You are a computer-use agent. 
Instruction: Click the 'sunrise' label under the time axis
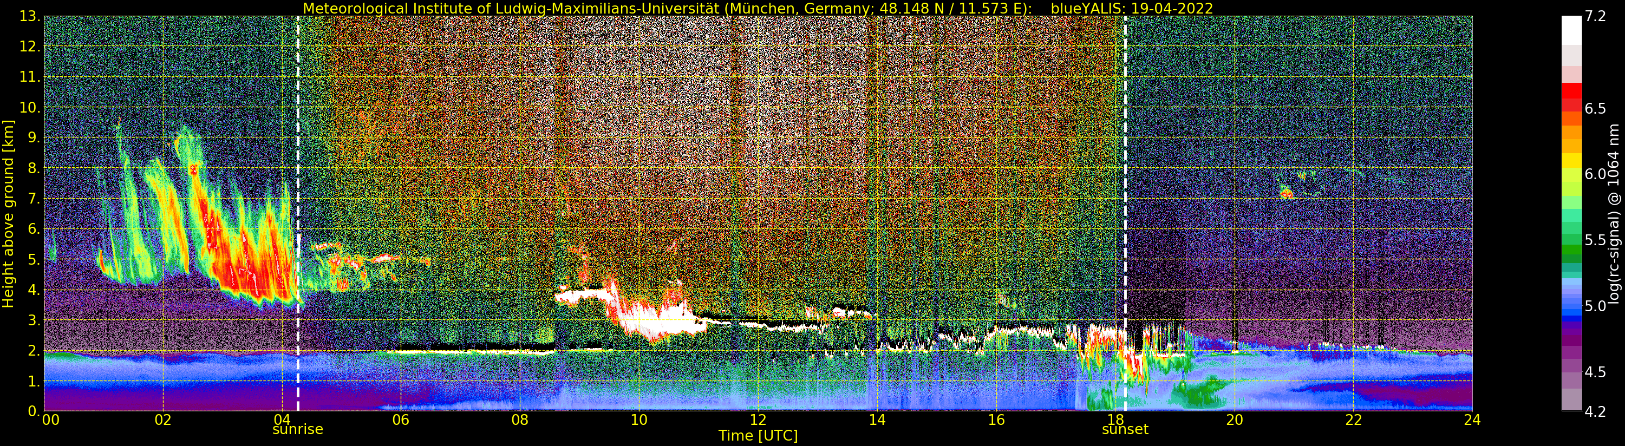pos(297,429)
